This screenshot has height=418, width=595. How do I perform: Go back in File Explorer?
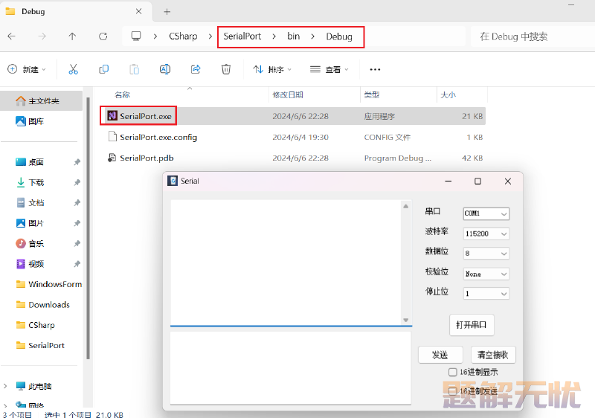11,36
